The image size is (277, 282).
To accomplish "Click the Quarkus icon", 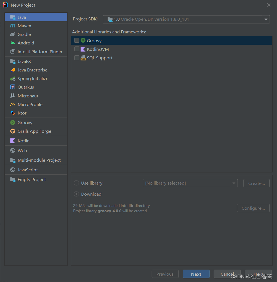I will point(13,87).
